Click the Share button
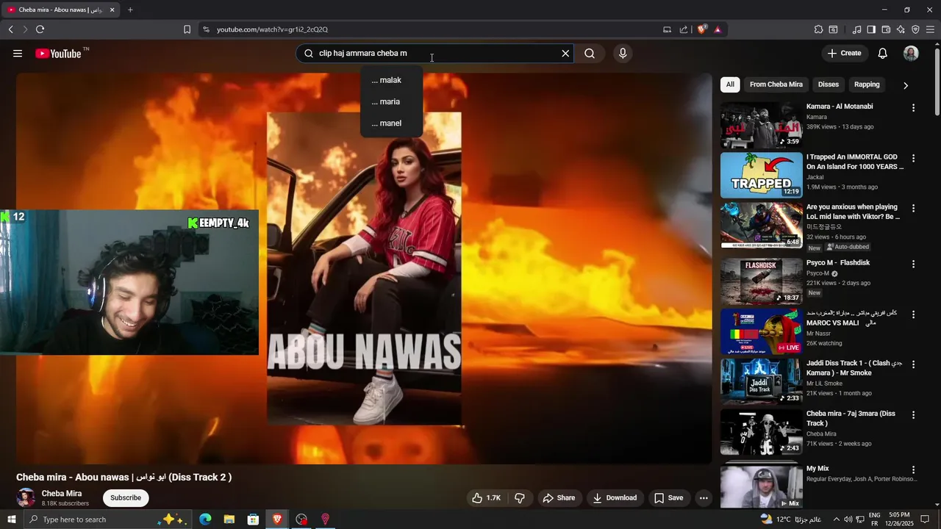The width and height of the screenshot is (941, 529). [x=559, y=498]
